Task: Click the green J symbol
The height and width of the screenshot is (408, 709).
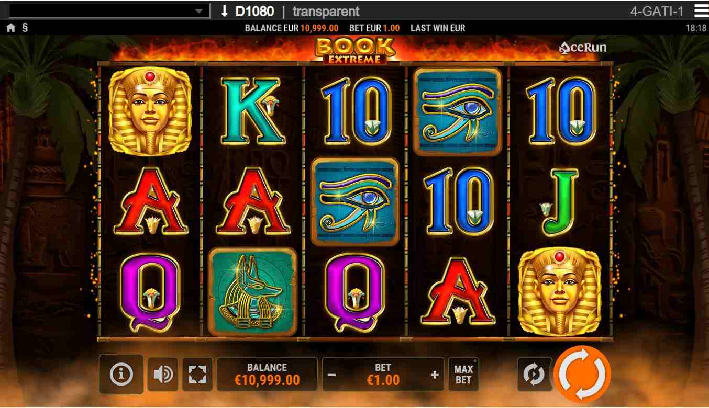Action: [x=560, y=202]
